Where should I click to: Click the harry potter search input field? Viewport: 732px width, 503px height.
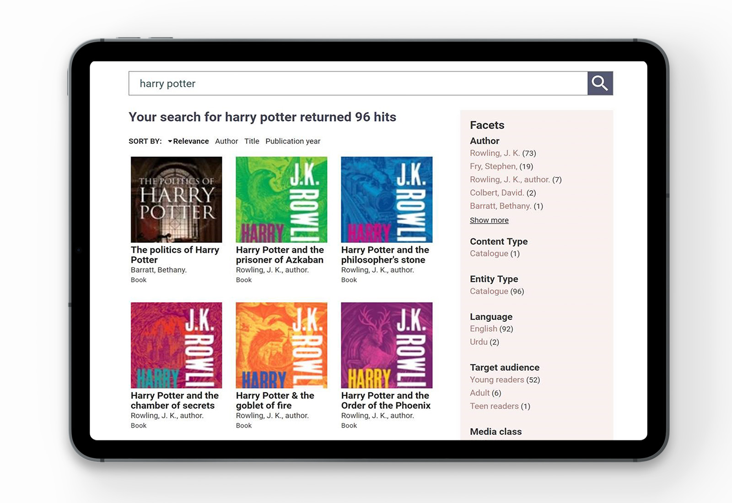pos(358,83)
